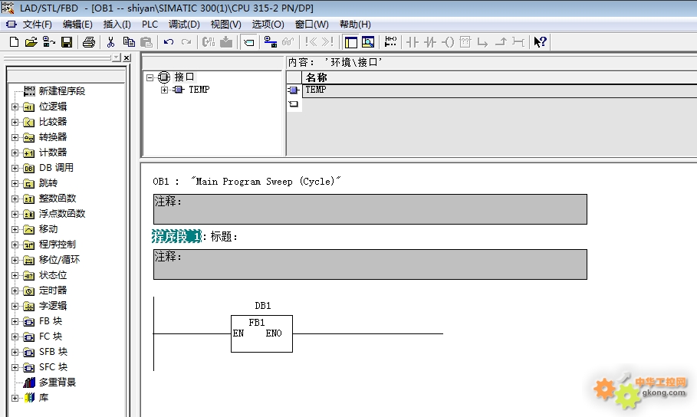Viewport: 697px width, 417px height.
Task: Open the 视图(V) menu
Action: coord(225,25)
